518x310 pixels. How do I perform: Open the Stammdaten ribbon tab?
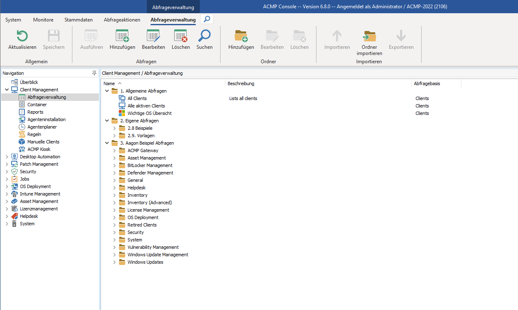[x=79, y=20]
